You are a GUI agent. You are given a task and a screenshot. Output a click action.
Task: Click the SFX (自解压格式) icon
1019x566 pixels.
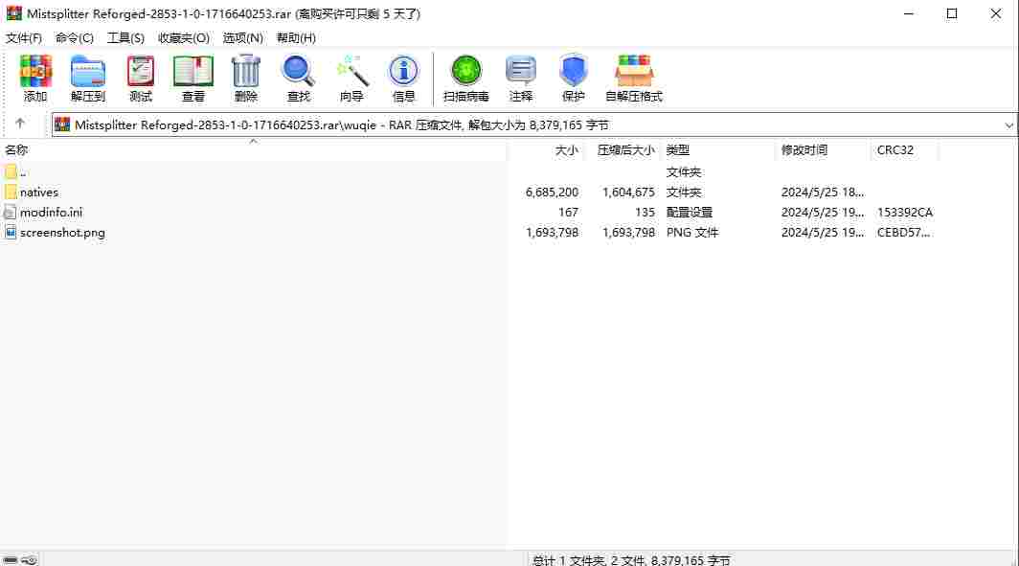634,72
